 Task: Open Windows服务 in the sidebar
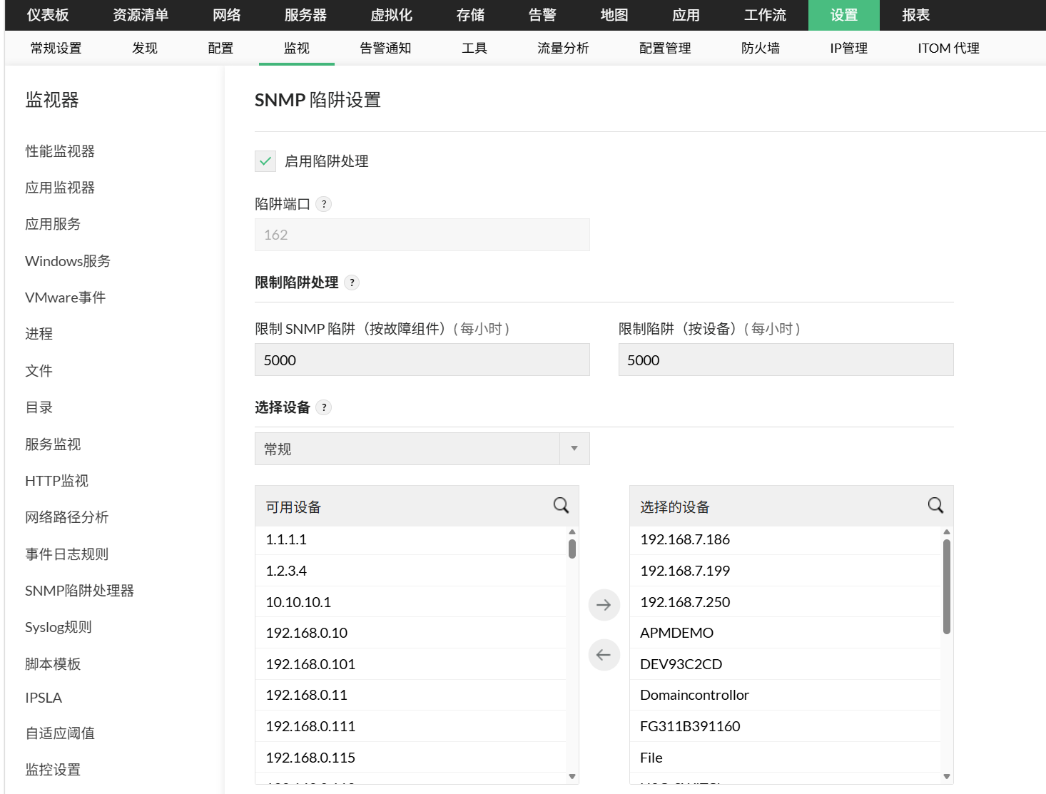click(x=68, y=261)
